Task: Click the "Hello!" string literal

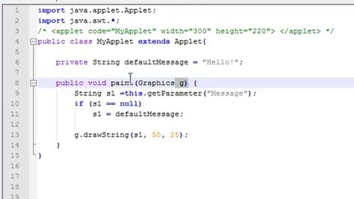Action: [x=220, y=62]
